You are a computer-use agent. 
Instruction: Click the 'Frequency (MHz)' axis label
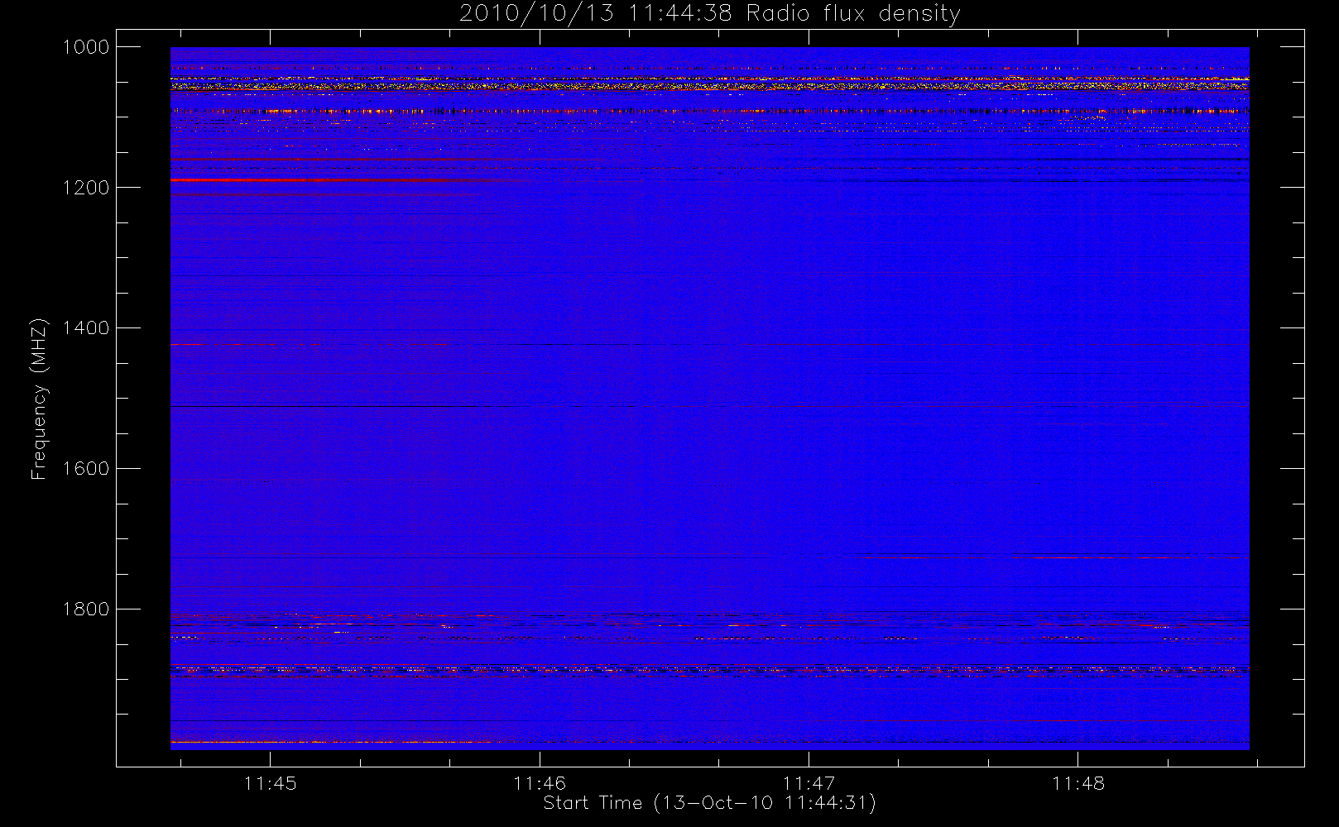39,399
